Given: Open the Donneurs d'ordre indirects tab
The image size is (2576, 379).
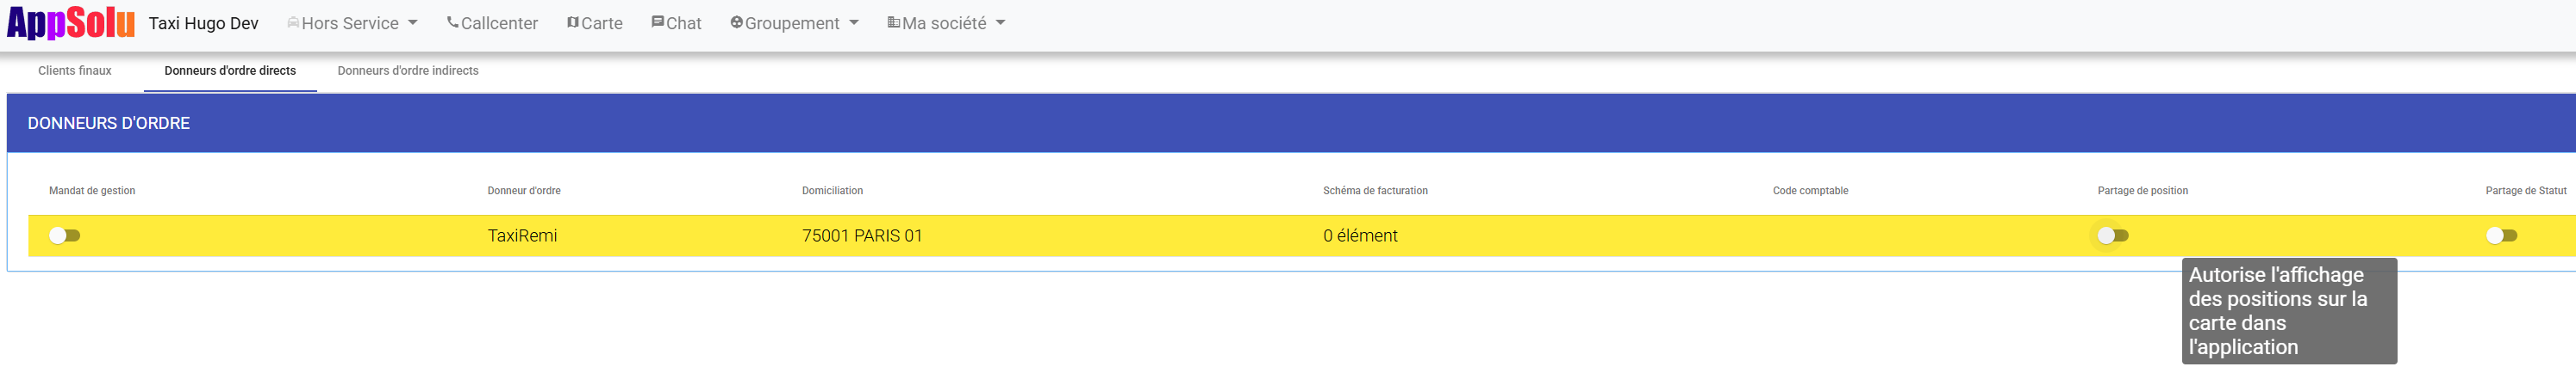Looking at the screenshot, I should [x=408, y=70].
